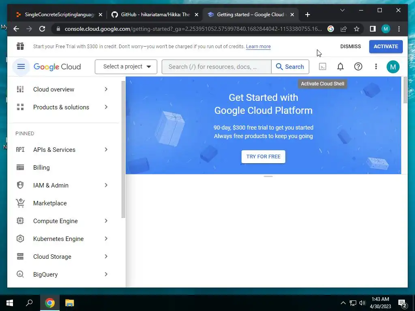Viewport: 415px width, 311px height.
Task: Click the free trial gift icon
Action: (20, 46)
